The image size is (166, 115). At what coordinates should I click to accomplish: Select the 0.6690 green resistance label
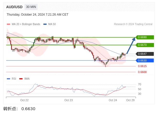point(145,37)
